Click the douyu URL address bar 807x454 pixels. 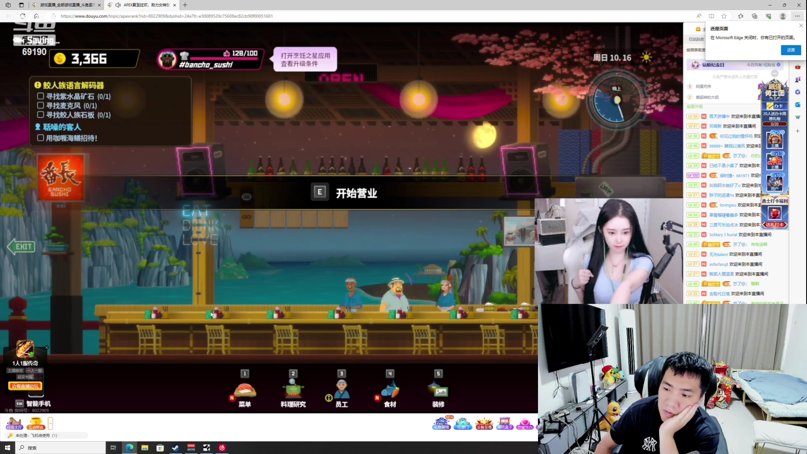tap(166, 16)
